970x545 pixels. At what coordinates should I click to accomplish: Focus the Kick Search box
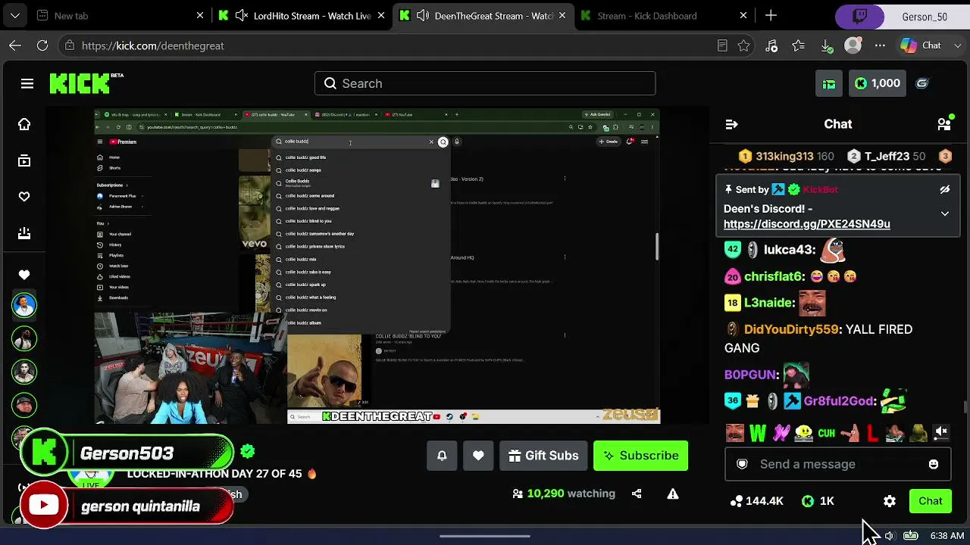tap(485, 83)
